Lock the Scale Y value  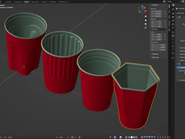[x=165, y=37]
